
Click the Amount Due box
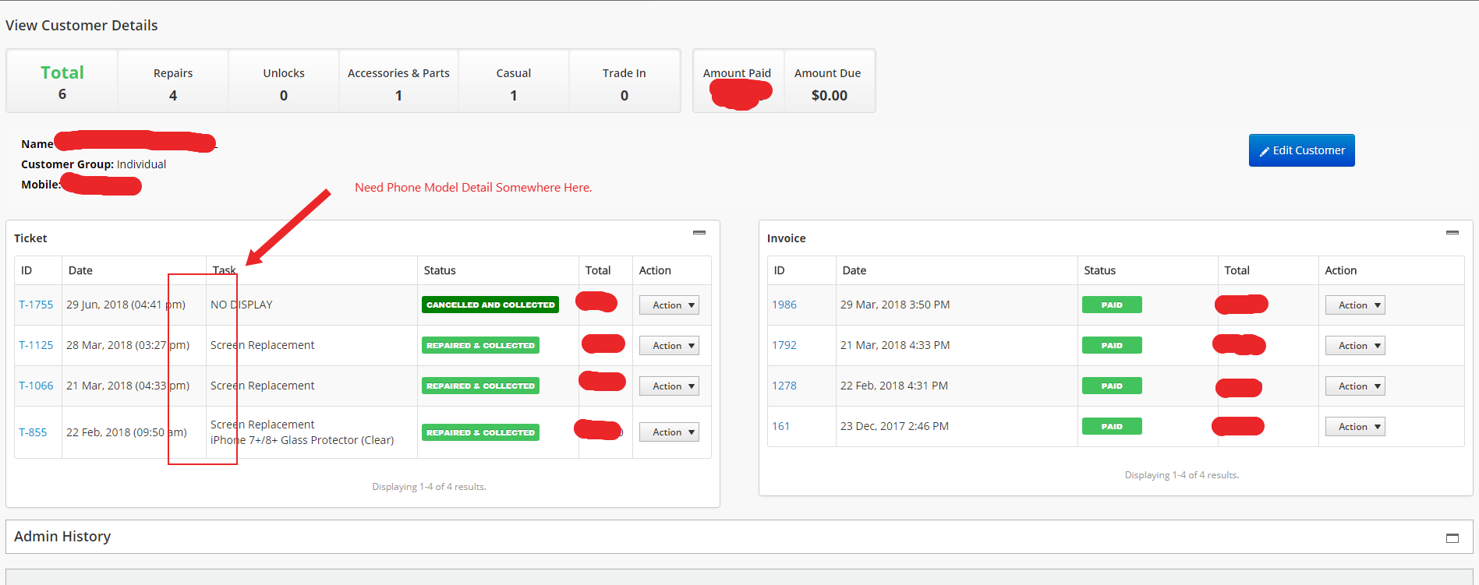click(829, 82)
